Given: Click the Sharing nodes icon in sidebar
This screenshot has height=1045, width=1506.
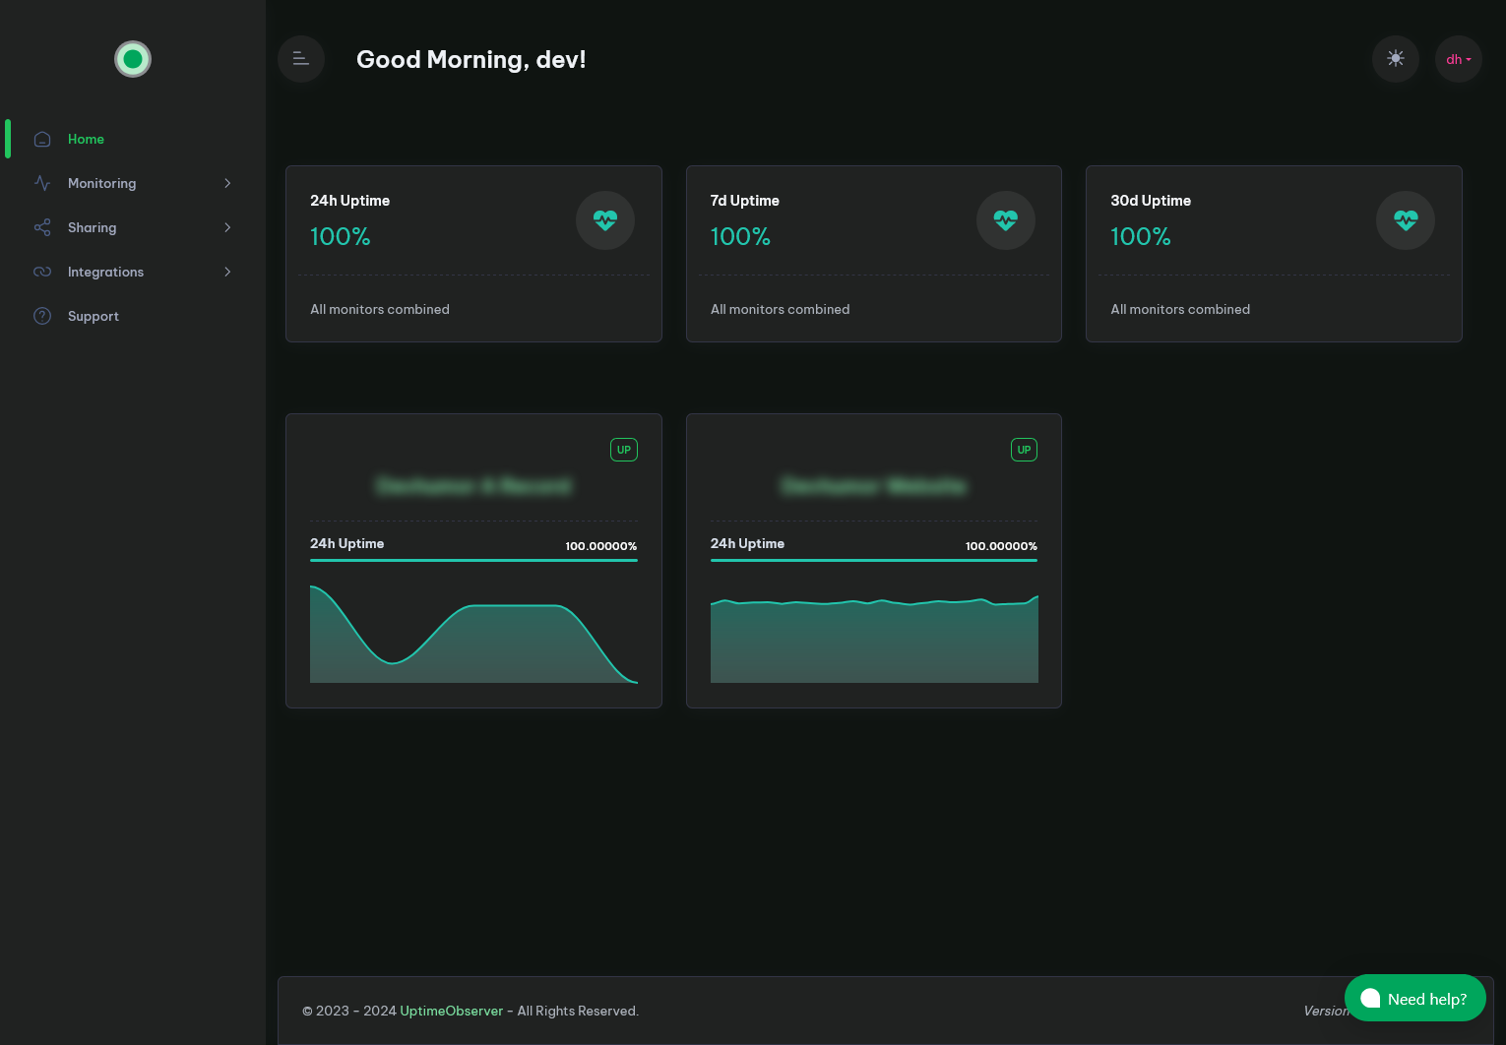Looking at the screenshot, I should [x=42, y=227].
